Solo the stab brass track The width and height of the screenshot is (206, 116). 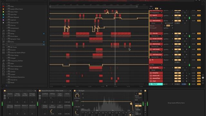click(183, 44)
